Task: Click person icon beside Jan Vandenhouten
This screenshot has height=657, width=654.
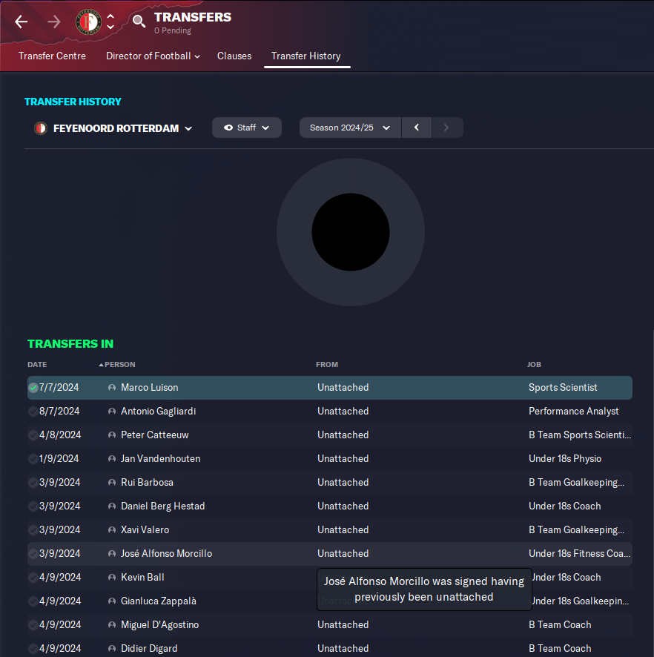Action: pyautogui.click(x=112, y=459)
